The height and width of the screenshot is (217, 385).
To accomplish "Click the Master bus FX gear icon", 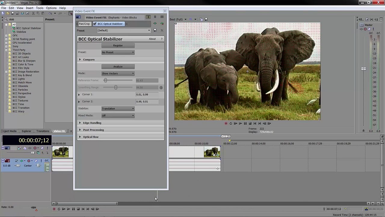I will point(365,29).
